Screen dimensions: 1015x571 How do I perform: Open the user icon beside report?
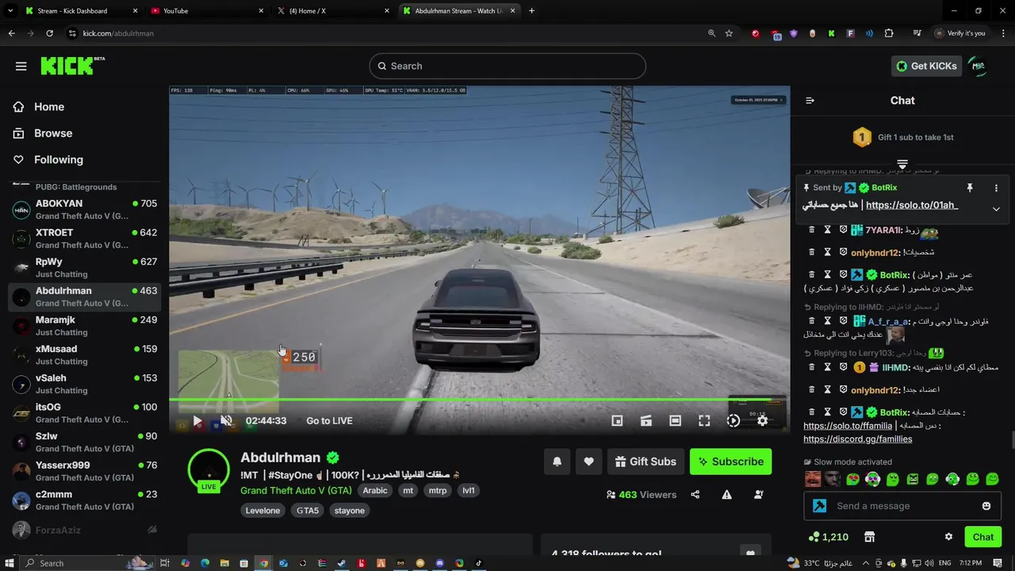[x=759, y=495]
